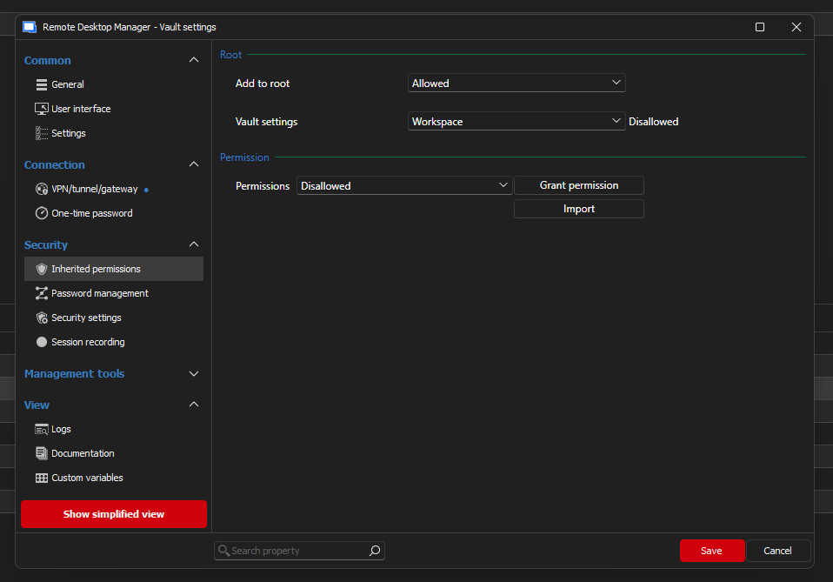Open the Permissions Disallowed dropdown

tap(404, 185)
